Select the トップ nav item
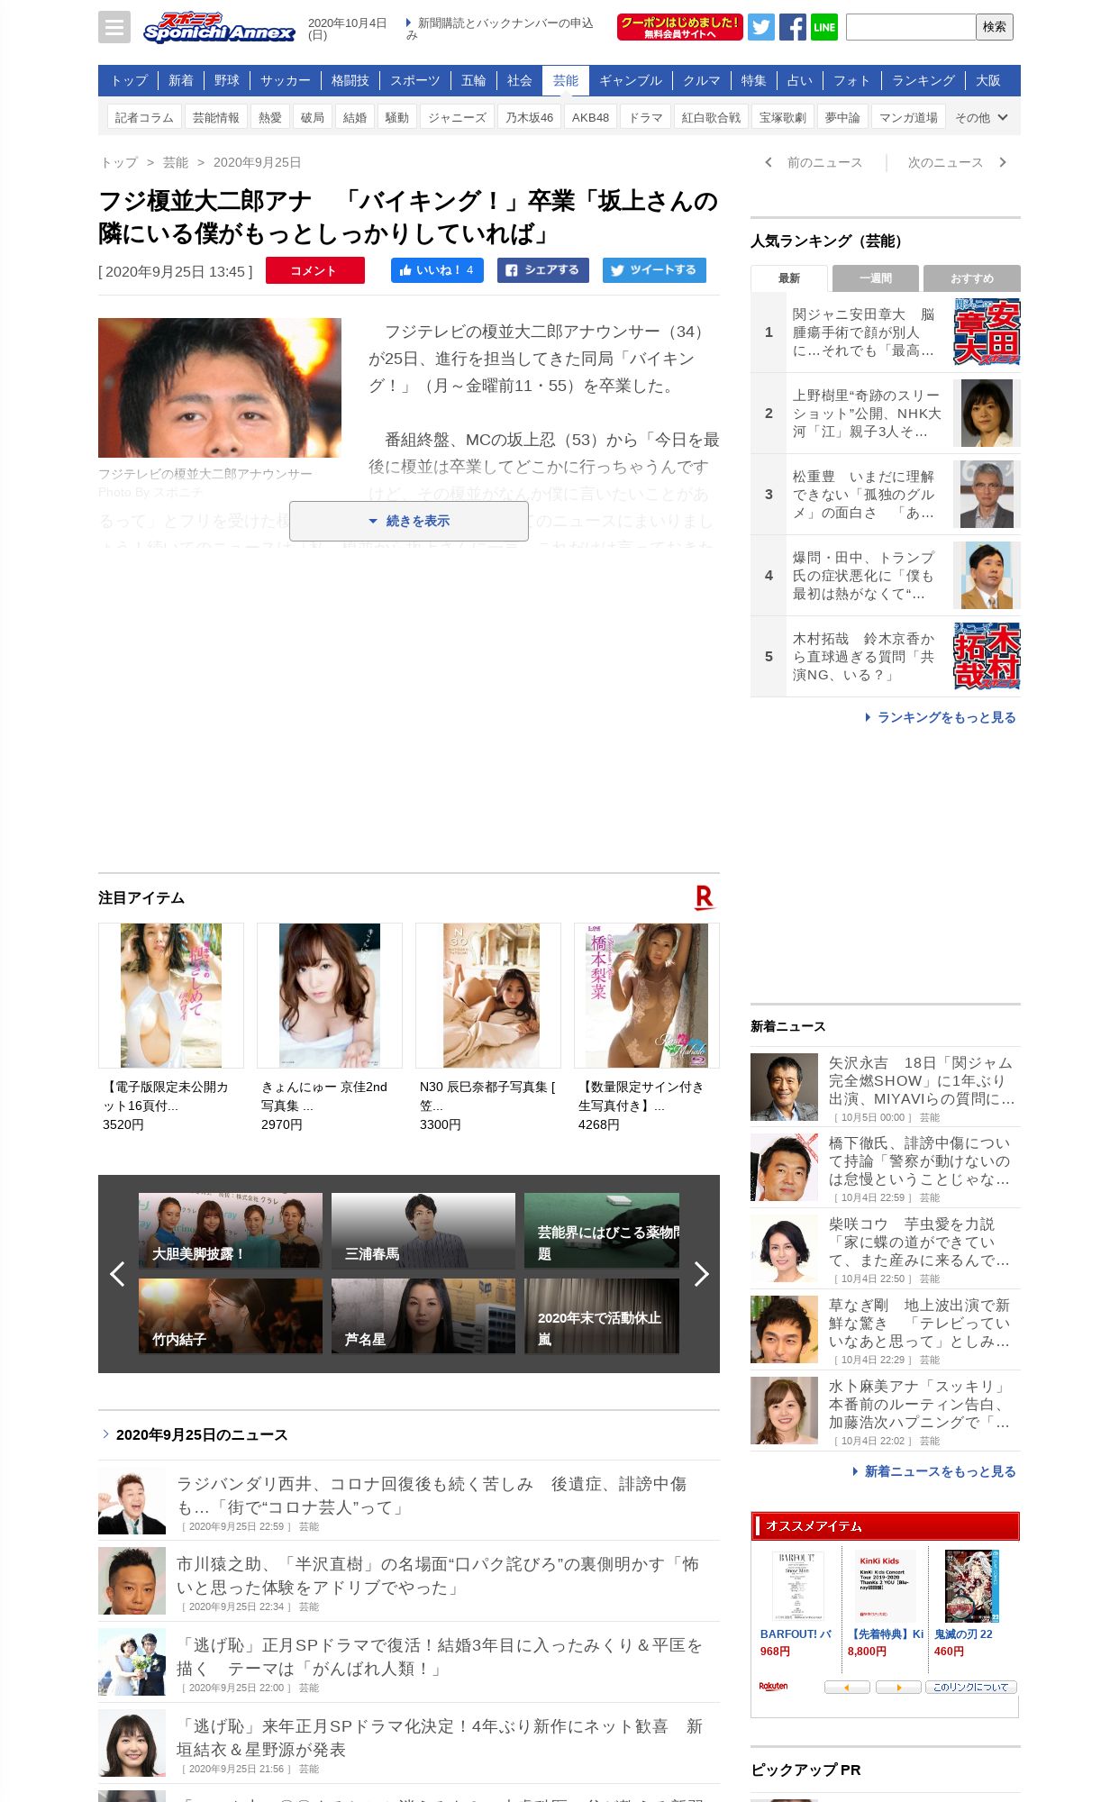This screenshot has height=1802, width=1119. click(129, 80)
